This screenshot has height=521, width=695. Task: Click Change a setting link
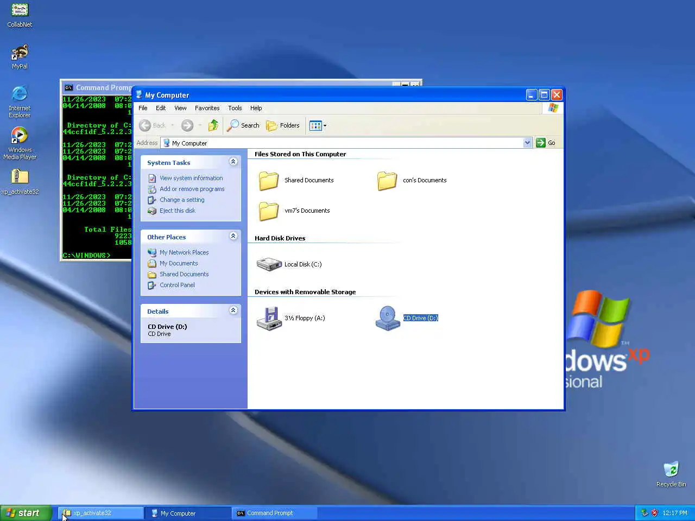182,200
